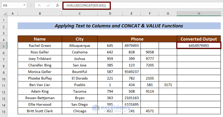Select row 11 header
223x117 pixels.
(x=4, y=85)
